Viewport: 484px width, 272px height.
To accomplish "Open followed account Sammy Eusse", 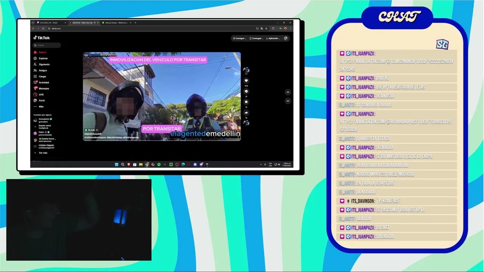I will tap(45, 140).
